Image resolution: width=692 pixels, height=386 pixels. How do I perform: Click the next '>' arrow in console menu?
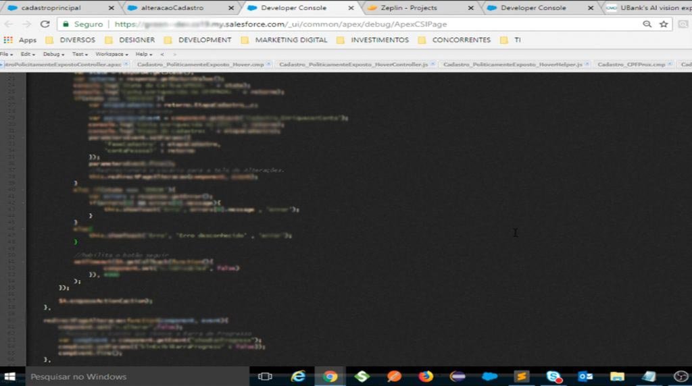pos(174,54)
